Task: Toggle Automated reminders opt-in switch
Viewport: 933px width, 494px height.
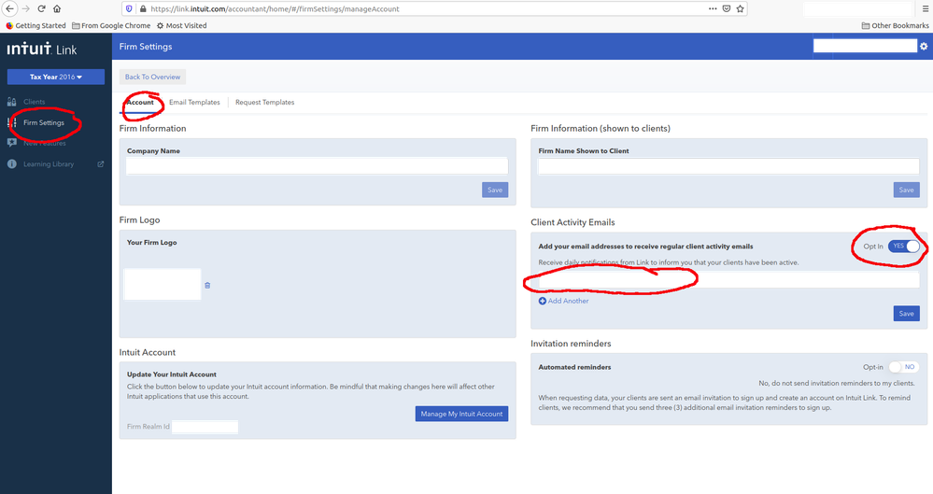Action: [904, 367]
